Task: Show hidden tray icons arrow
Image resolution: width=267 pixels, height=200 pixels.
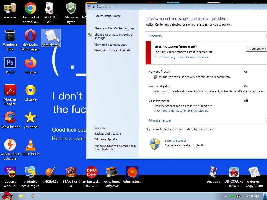Action: point(226,196)
